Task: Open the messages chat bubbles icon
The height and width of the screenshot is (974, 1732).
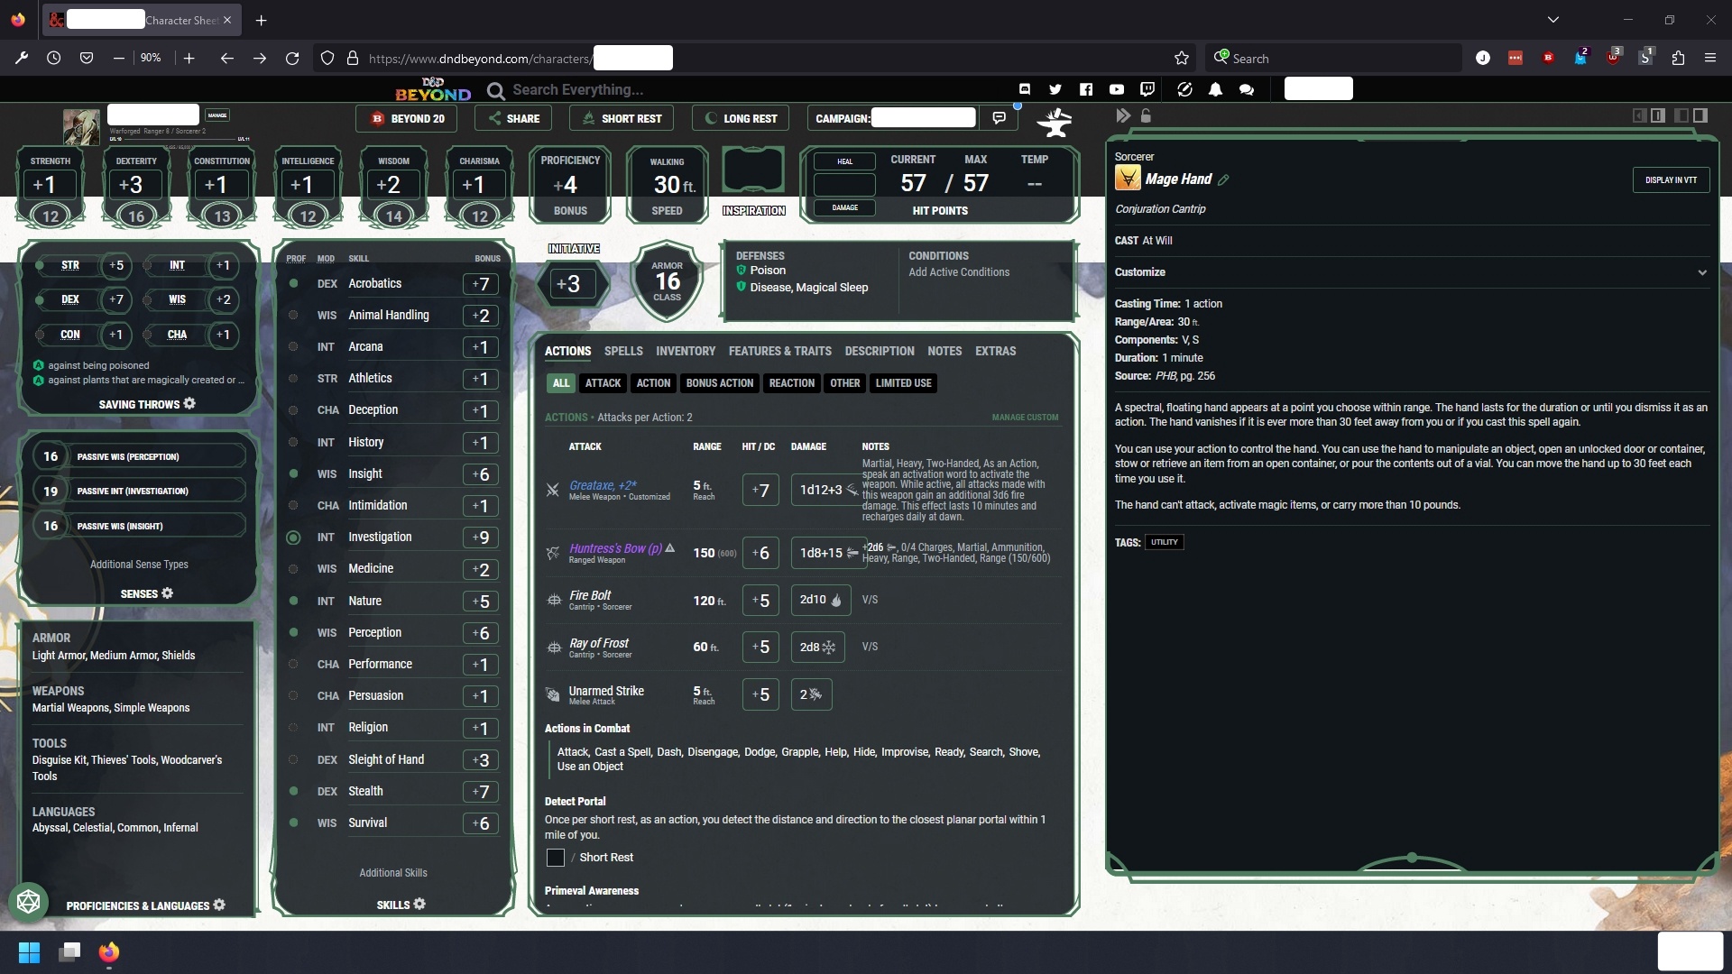Action: (1247, 89)
